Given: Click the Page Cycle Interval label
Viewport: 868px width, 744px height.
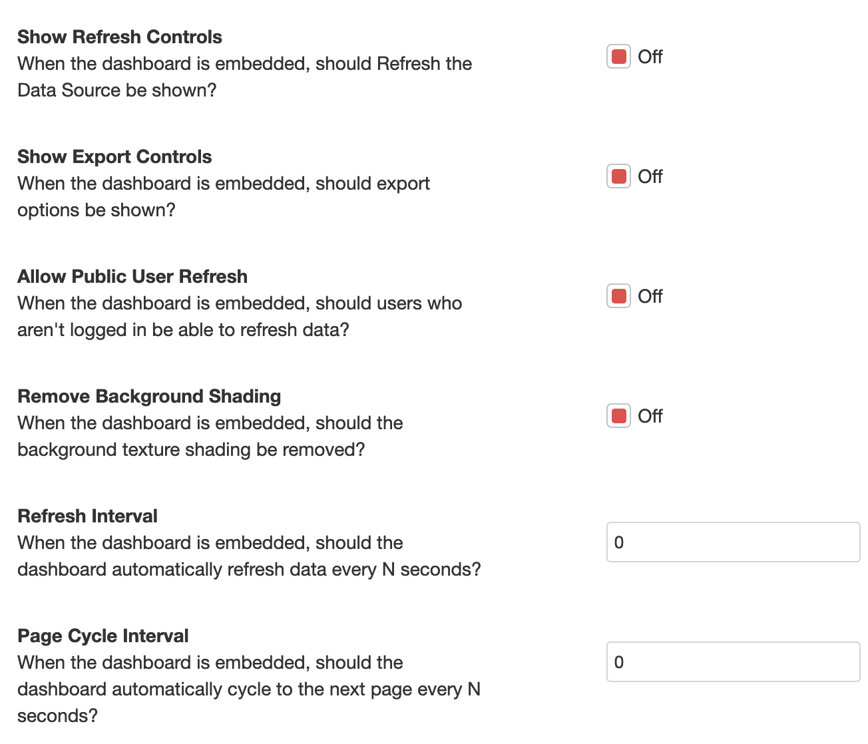Looking at the screenshot, I should 103,636.
